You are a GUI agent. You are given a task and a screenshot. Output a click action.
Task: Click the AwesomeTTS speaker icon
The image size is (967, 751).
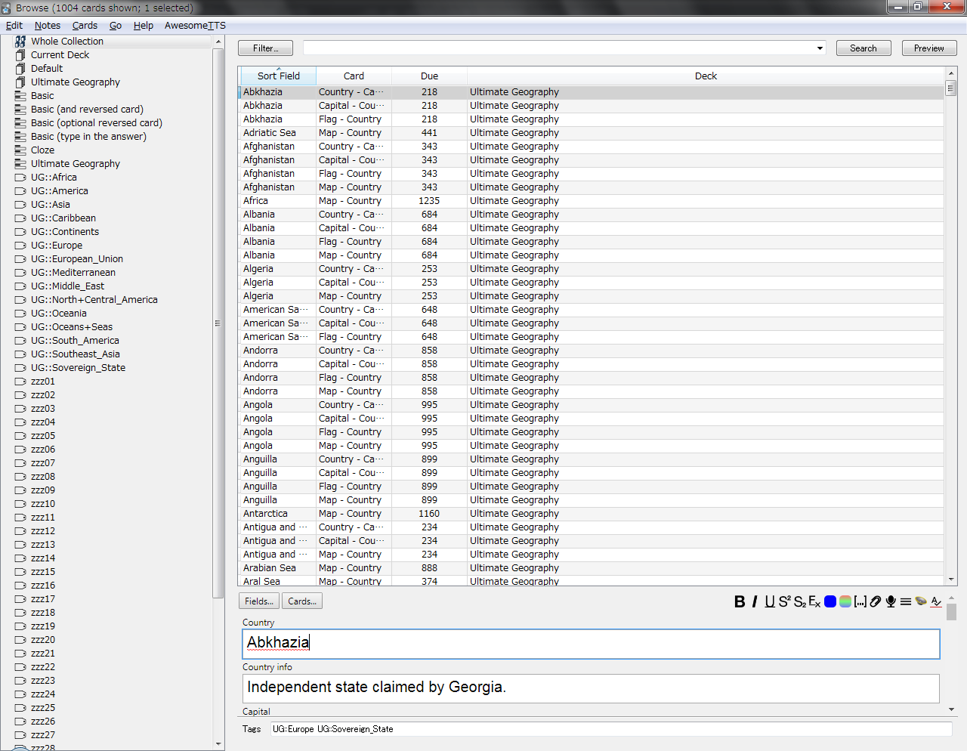tap(921, 601)
